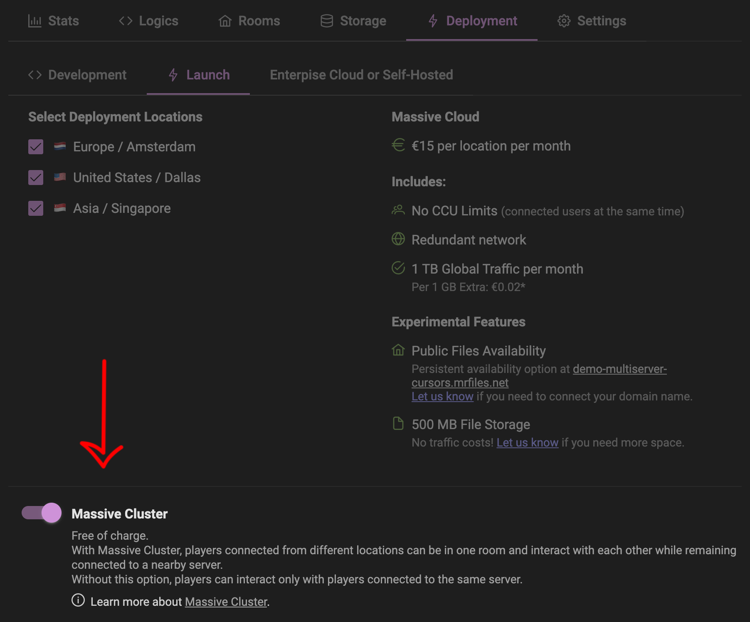Click the Public Files Availability house icon
The image size is (750, 622).
click(398, 350)
